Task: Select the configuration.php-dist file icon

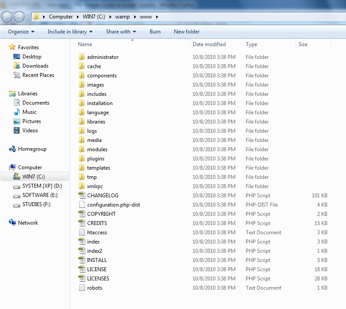Action: click(x=81, y=205)
